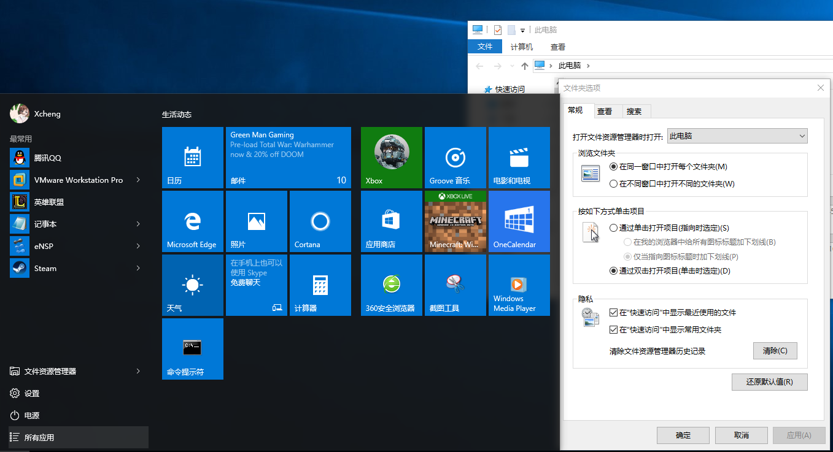
Task: Open the 邮件 mail tile
Action: [289, 158]
